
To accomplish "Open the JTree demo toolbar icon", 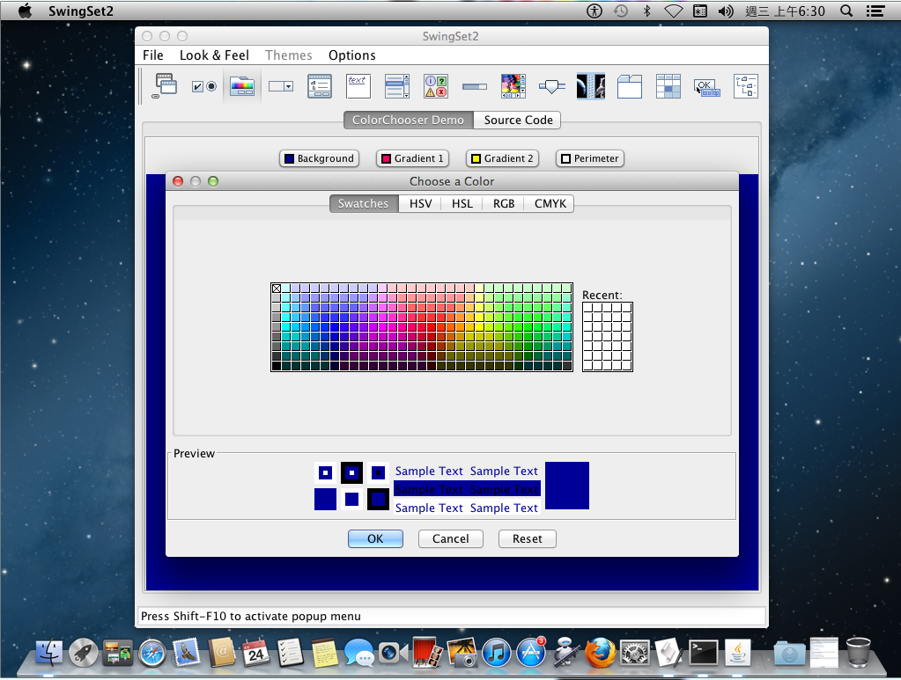I will (745, 86).
